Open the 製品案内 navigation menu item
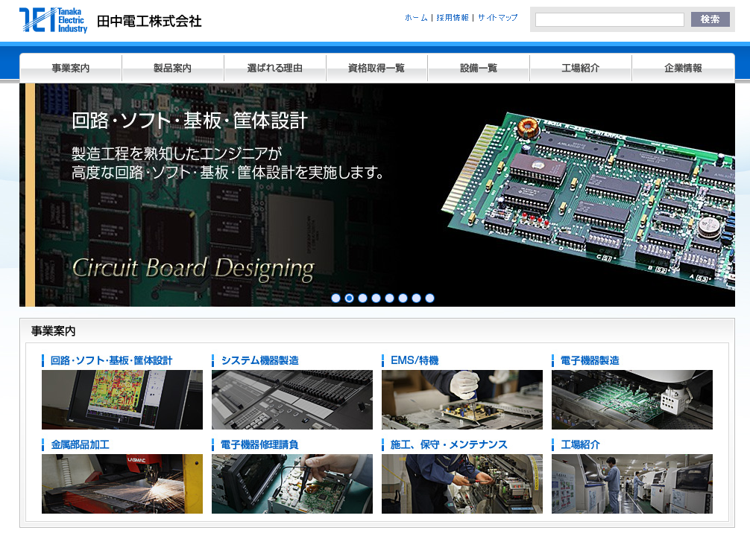Viewport: 750px width, 533px height. [174, 67]
